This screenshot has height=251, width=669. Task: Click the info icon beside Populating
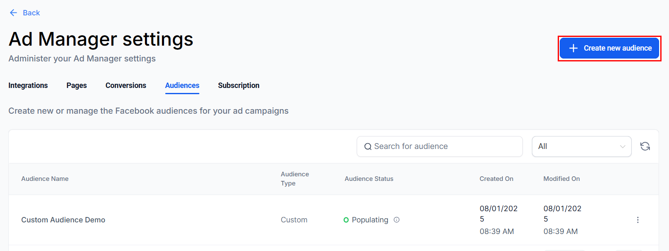[x=397, y=220]
